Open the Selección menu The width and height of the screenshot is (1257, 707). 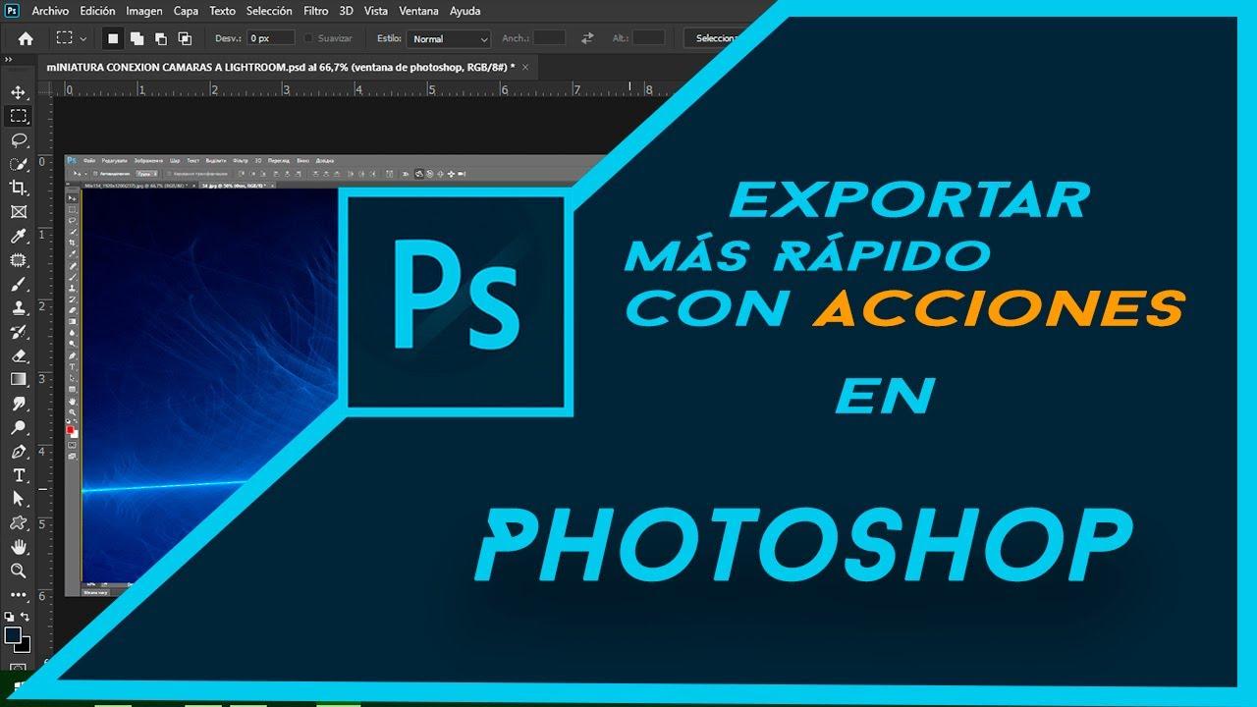(x=269, y=11)
